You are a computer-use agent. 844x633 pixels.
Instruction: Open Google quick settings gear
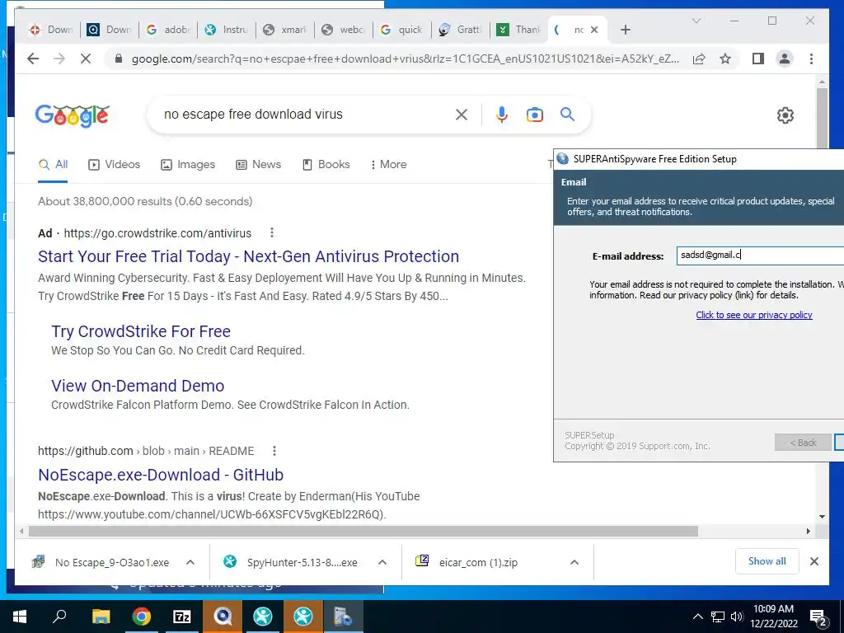pyautogui.click(x=785, y=115)
